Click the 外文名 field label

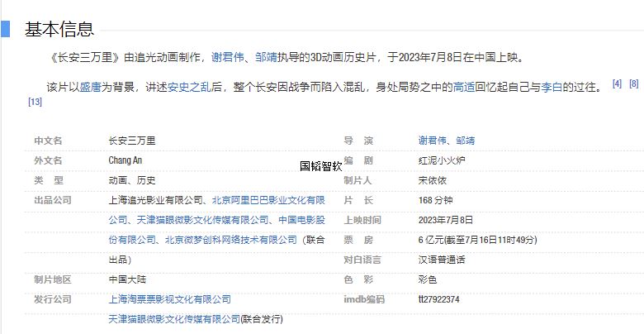[48, 160]
